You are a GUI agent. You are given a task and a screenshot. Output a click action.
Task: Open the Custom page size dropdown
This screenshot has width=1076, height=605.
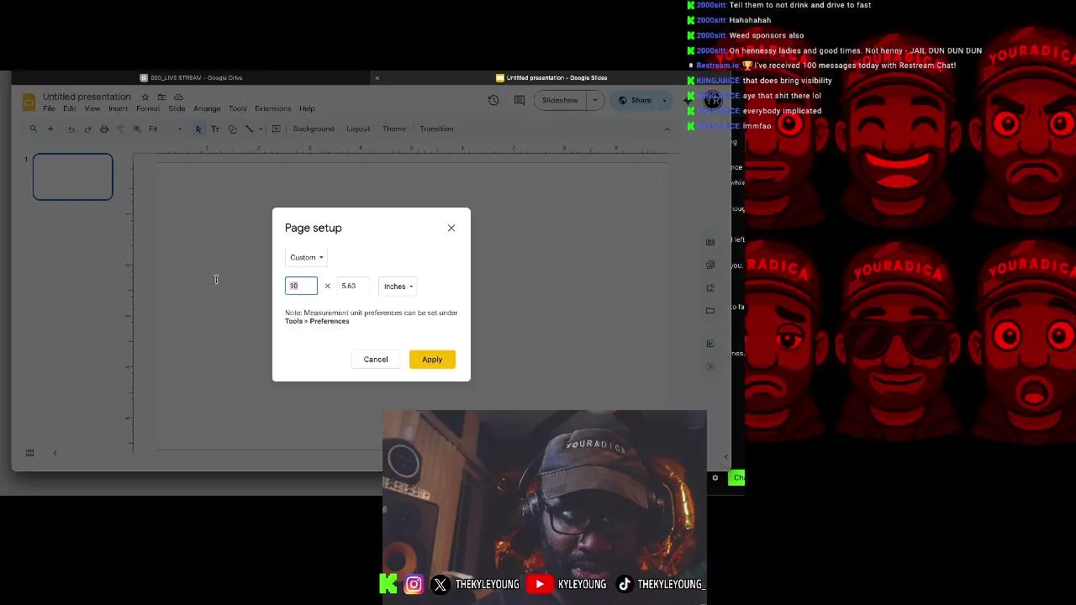[307, 257]
